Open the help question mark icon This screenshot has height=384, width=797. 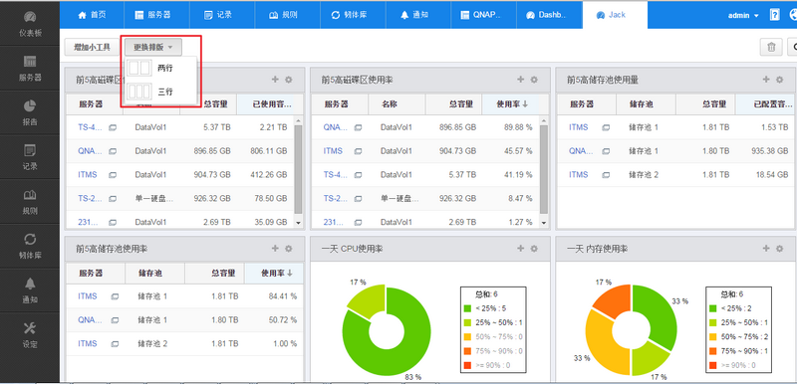tap(775, 15)
